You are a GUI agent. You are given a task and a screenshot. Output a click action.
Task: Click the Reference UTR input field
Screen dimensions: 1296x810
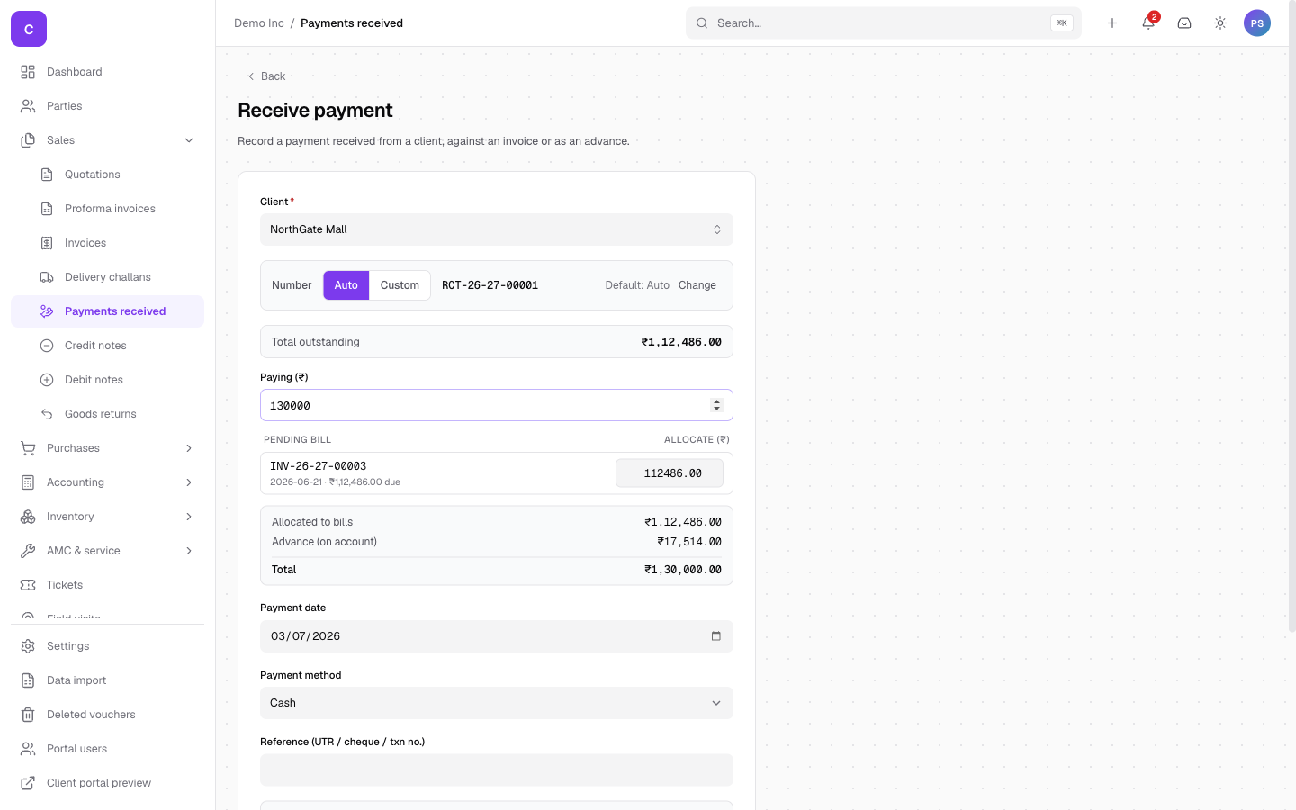point(497,769)
